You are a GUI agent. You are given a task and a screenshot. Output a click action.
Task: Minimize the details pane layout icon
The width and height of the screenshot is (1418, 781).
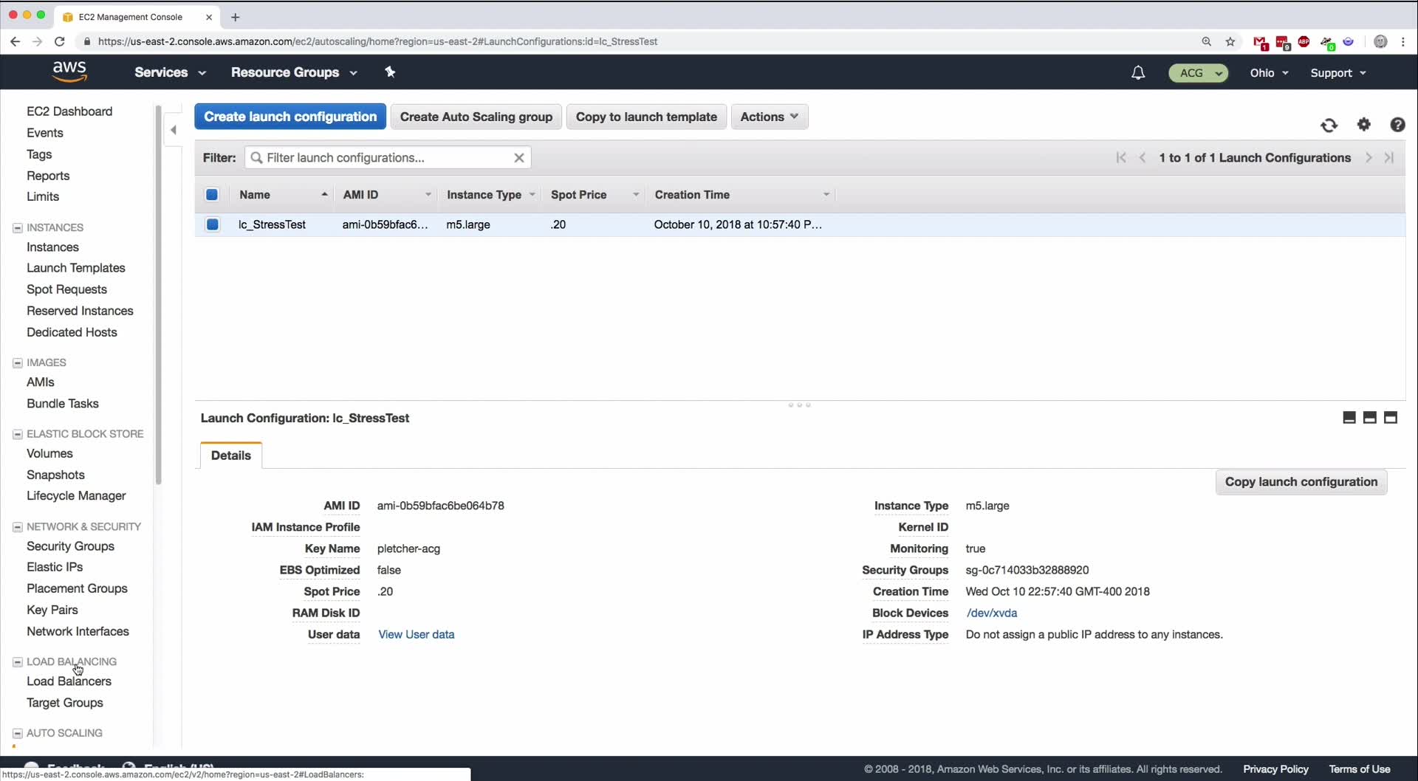1349,418
